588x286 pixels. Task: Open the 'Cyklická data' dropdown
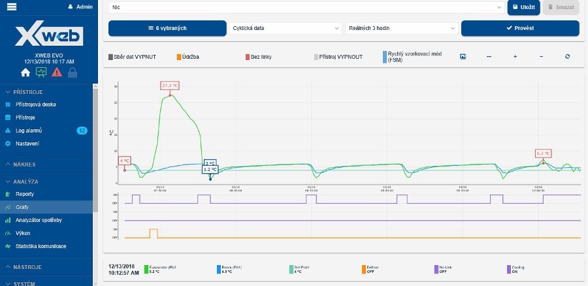[286, 29]
